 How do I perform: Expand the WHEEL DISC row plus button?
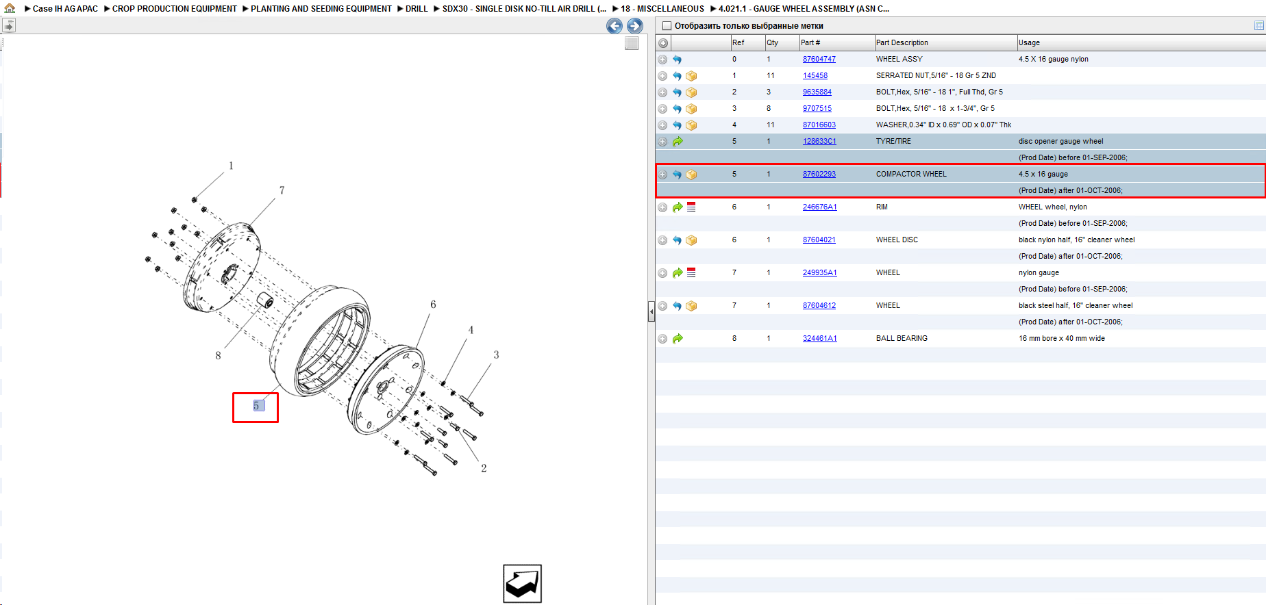click(662, 240)
